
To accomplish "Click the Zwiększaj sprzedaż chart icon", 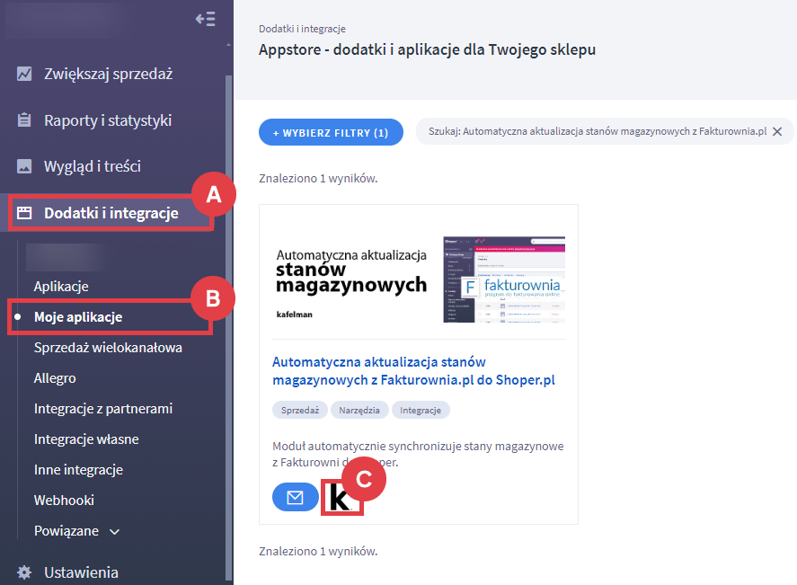I will coord(24,74).
